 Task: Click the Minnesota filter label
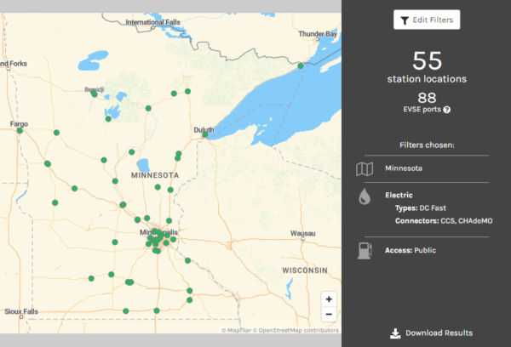click(402, 168)
